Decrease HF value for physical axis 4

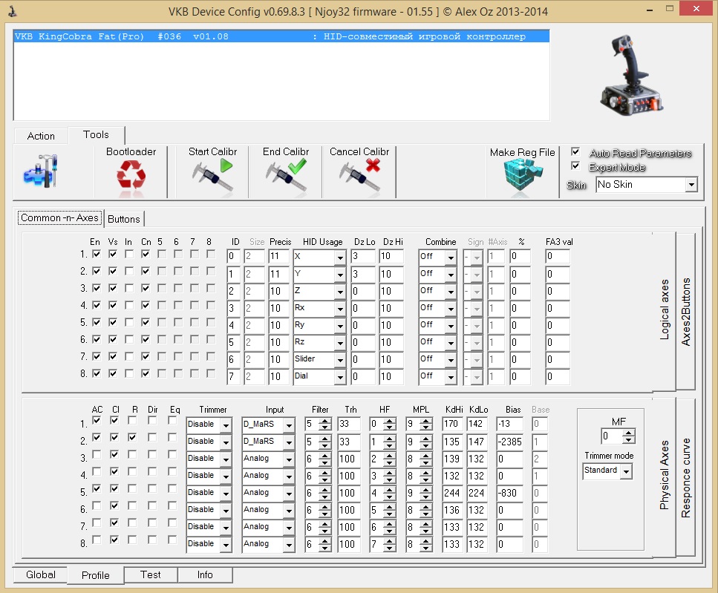click(390, 479)
